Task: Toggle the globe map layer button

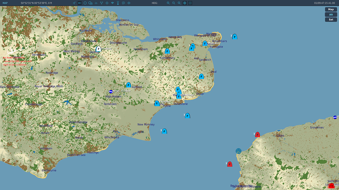Action: 185,3
